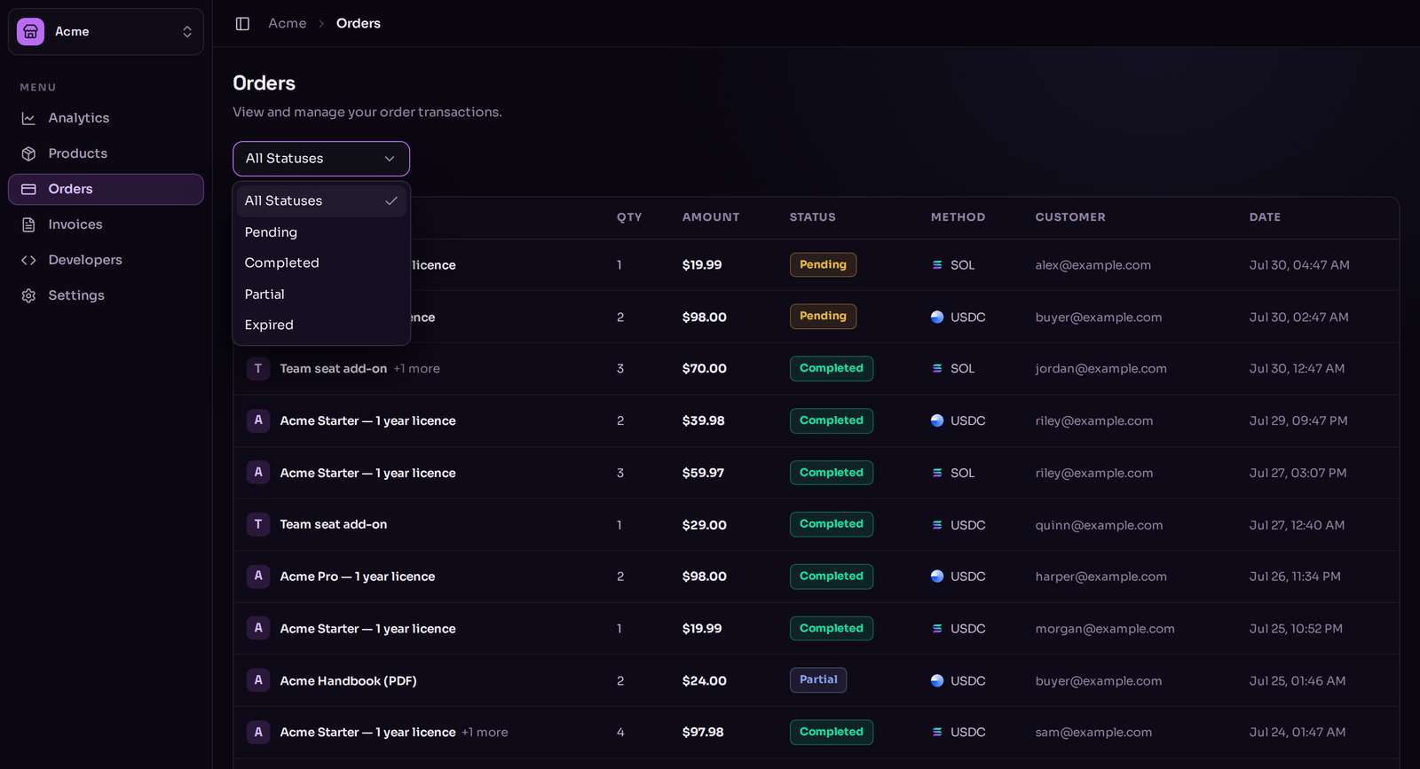Collapse the All Statuses dropdown

(321, 159)
